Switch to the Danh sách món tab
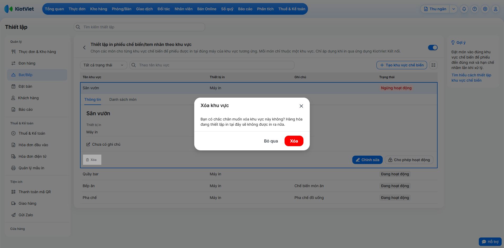Viewport: 504px width, 248px height. (x=123, y=99)
